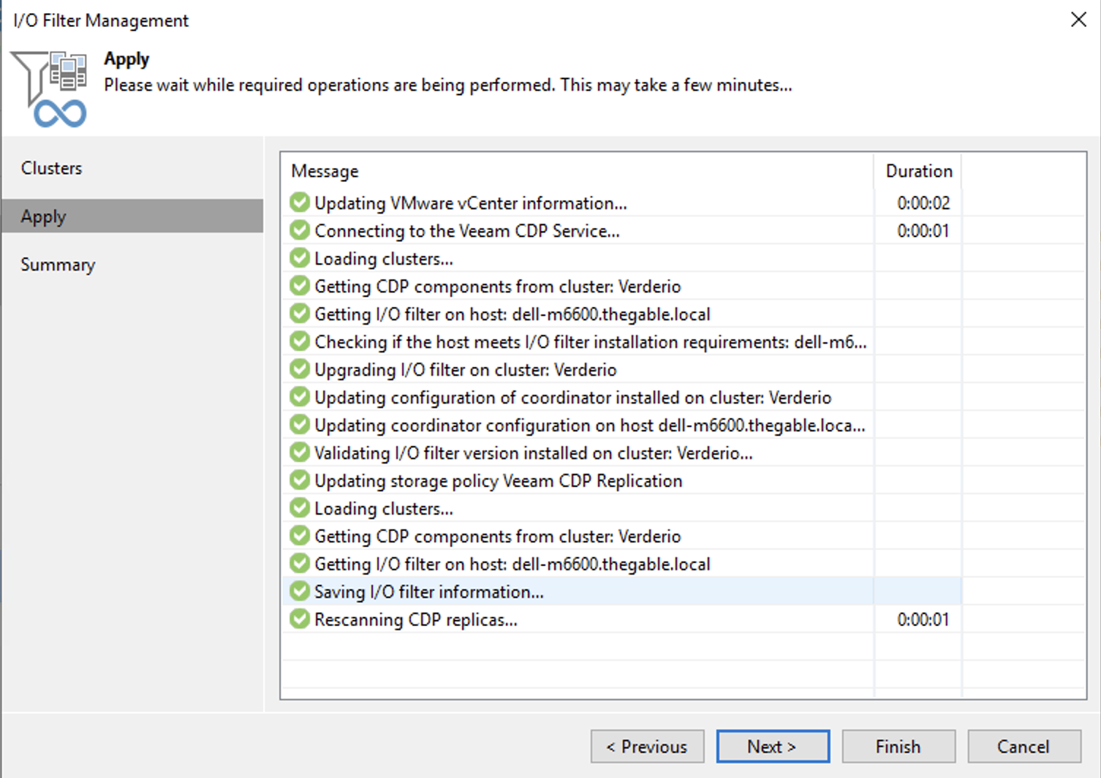Viewport: 1101px width, 778px height.
Task: Select row Checking if the host meets requirements
Action: [x=621, y=341]
